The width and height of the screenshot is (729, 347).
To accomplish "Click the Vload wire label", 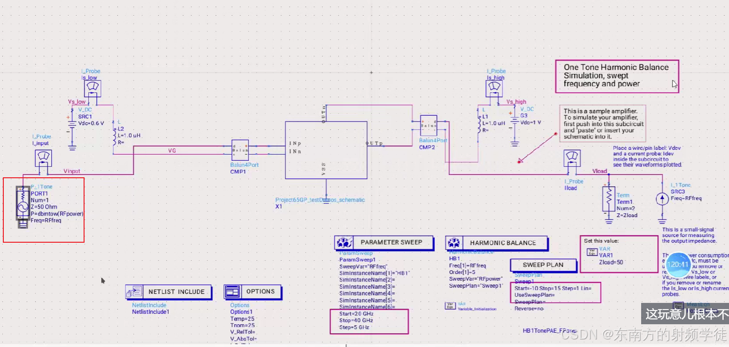I will click(600, 171).
